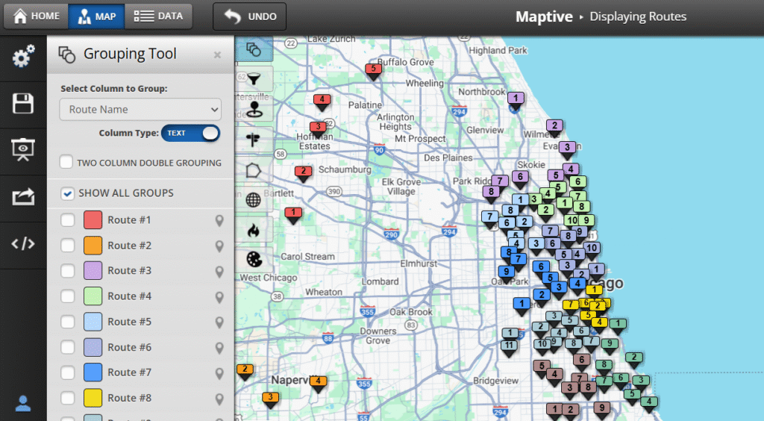Screen dimensions: 764x421
Task: Open the map style palette icon
Action: click(254, 260)
